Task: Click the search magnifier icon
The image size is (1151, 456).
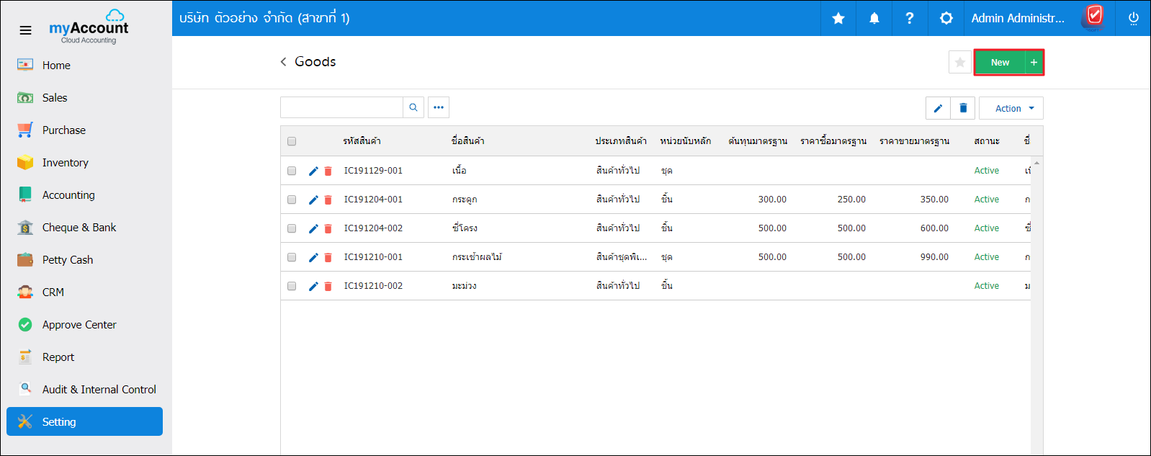Action: click(x=413, y=107)
